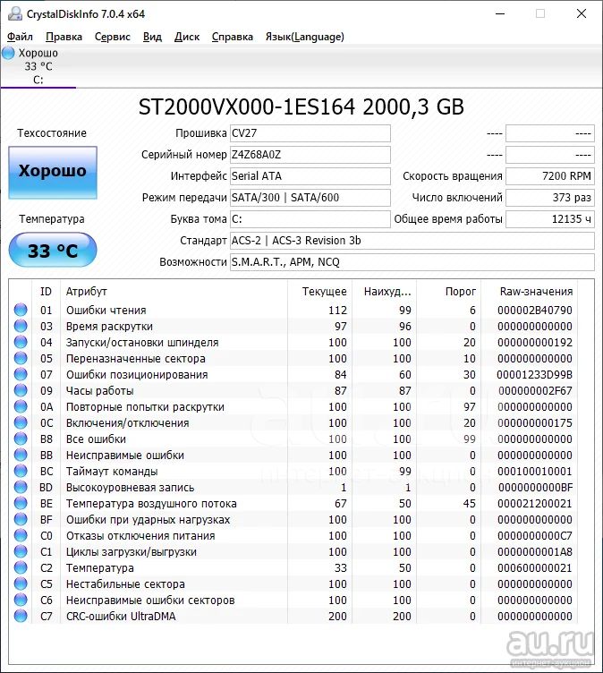Click the large Хорошо health status button
The image size is (603, 673).
coord(53,173)
